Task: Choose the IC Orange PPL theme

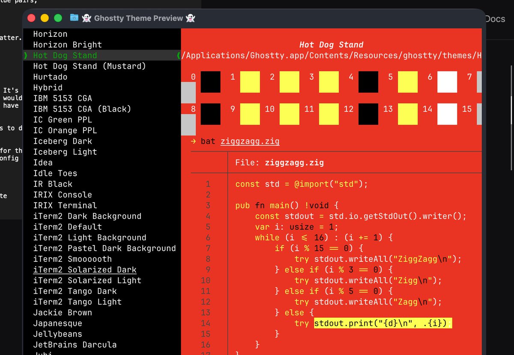Action: point(65,130)
